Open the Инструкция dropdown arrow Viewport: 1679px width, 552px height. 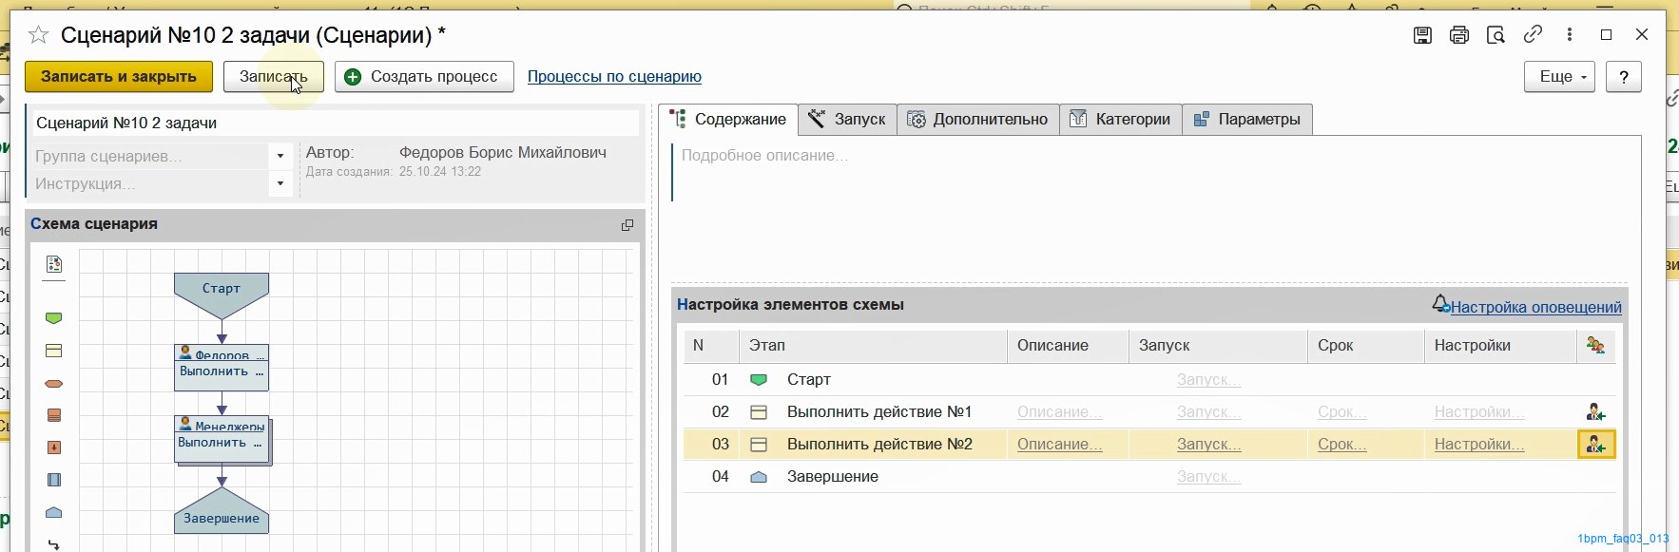[280, 183]
